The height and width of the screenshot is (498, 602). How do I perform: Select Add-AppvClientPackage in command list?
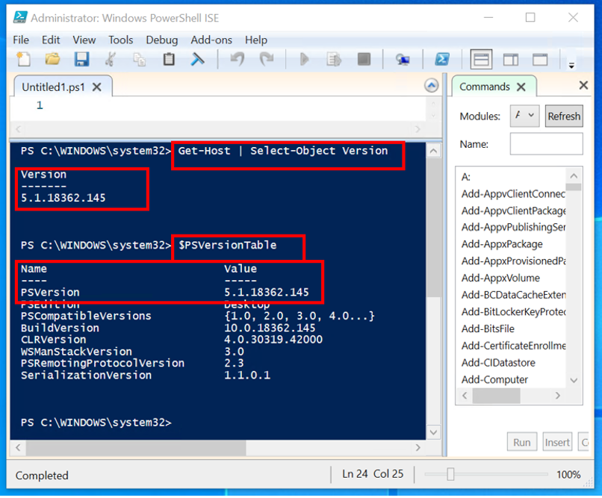[x=513, y=211]
